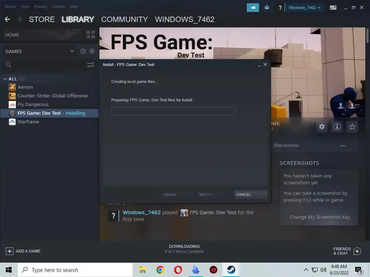Viewport: 370px width, 277px height.
Task: Open the Windows action center notifications
Action: coord(359,270)
